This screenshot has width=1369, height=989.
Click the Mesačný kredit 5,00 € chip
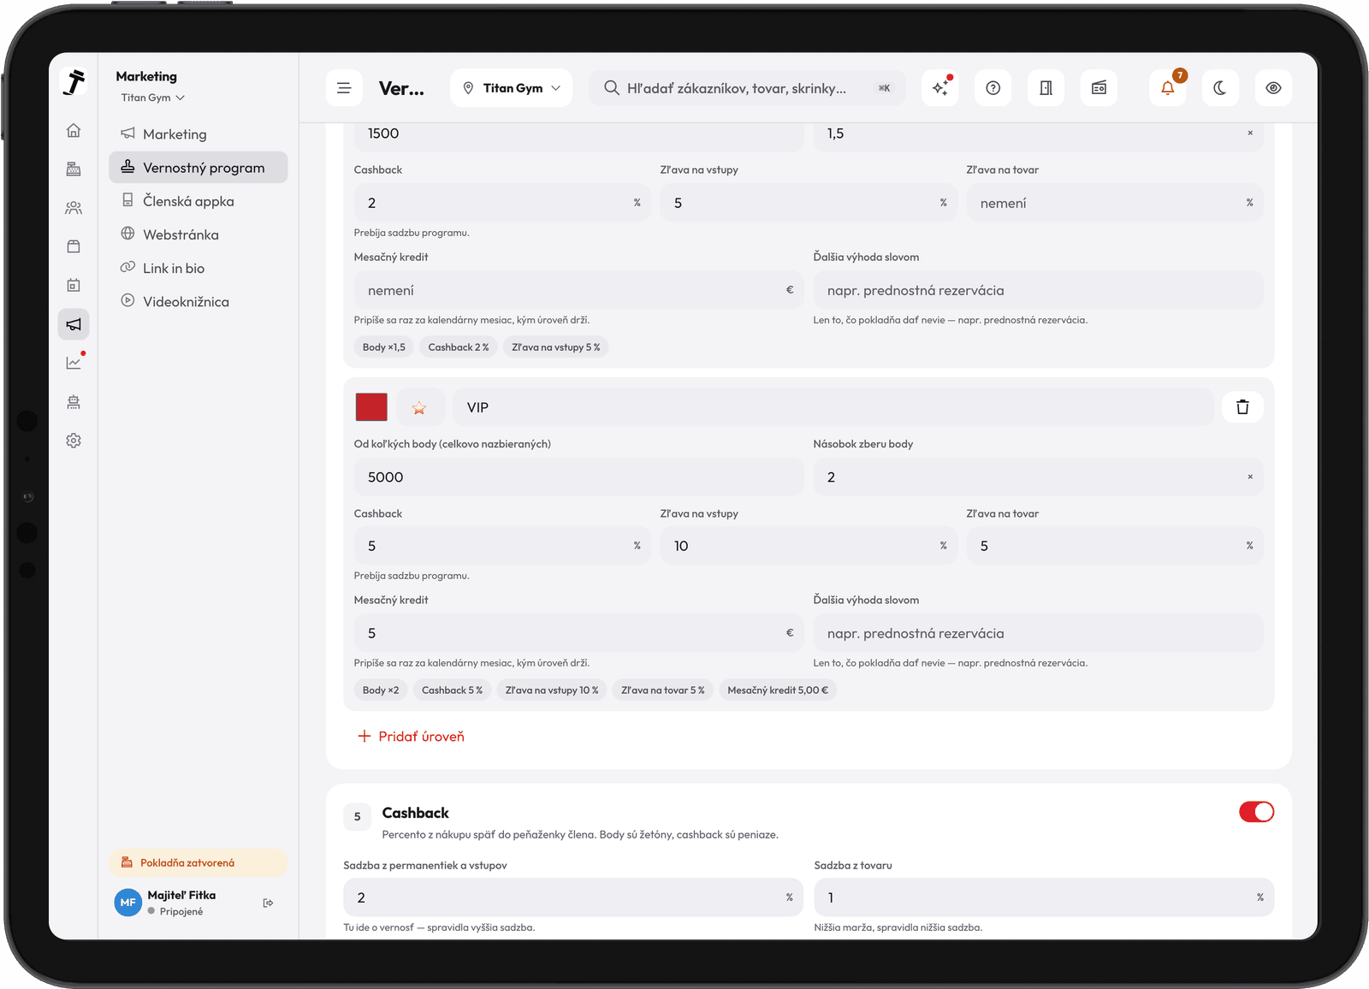(778, 690)
